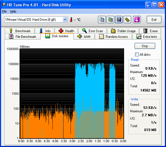The width and height of the screenshot is (166, 147).
Task: Open the Help menu
Action: point(13,11)
